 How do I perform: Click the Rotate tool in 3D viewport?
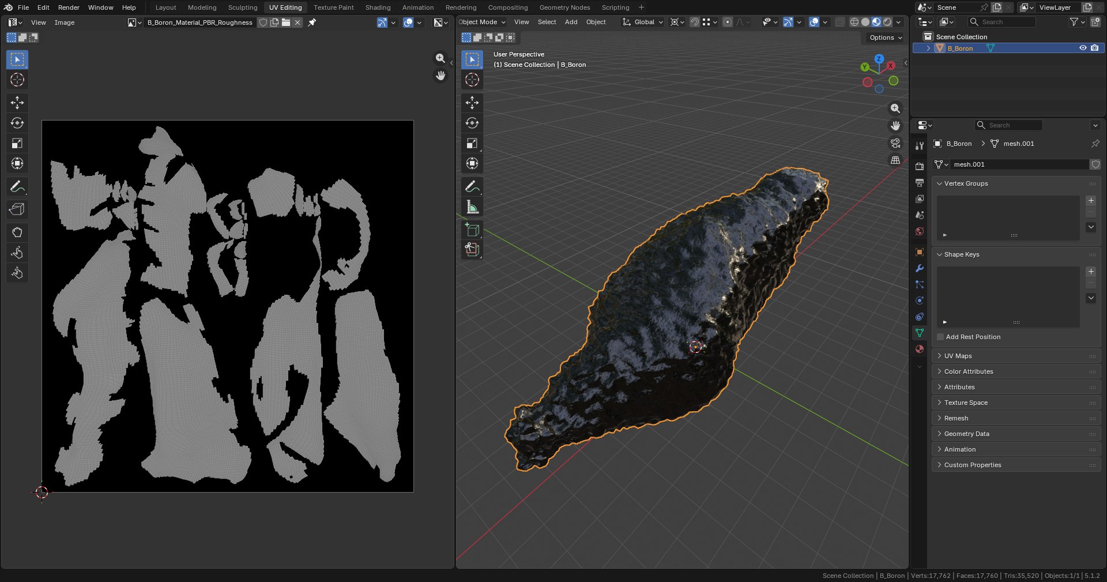[472, 123]
